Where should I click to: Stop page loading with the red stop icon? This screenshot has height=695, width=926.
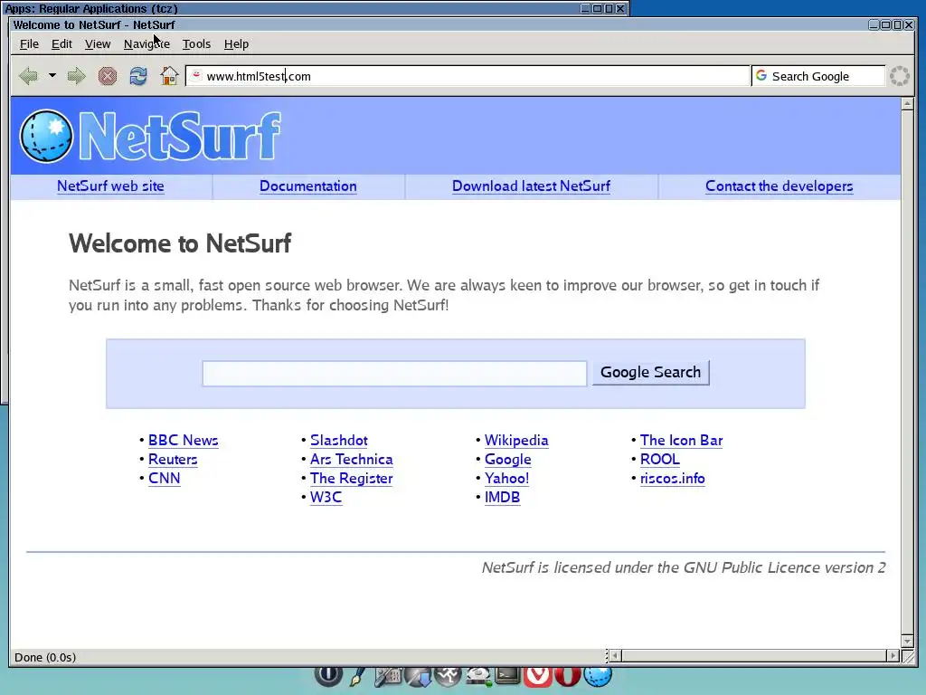tap(108, 76)
